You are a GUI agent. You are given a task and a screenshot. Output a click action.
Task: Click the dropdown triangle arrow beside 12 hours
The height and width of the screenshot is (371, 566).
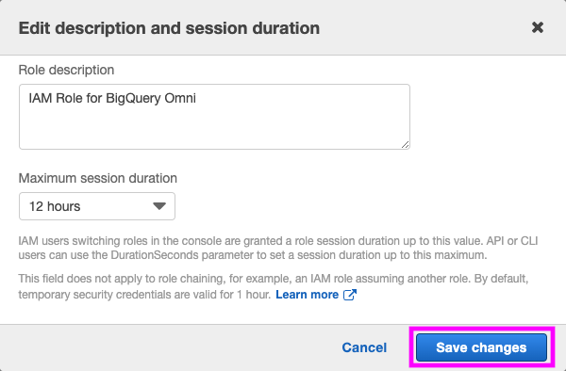click(159, 206)
